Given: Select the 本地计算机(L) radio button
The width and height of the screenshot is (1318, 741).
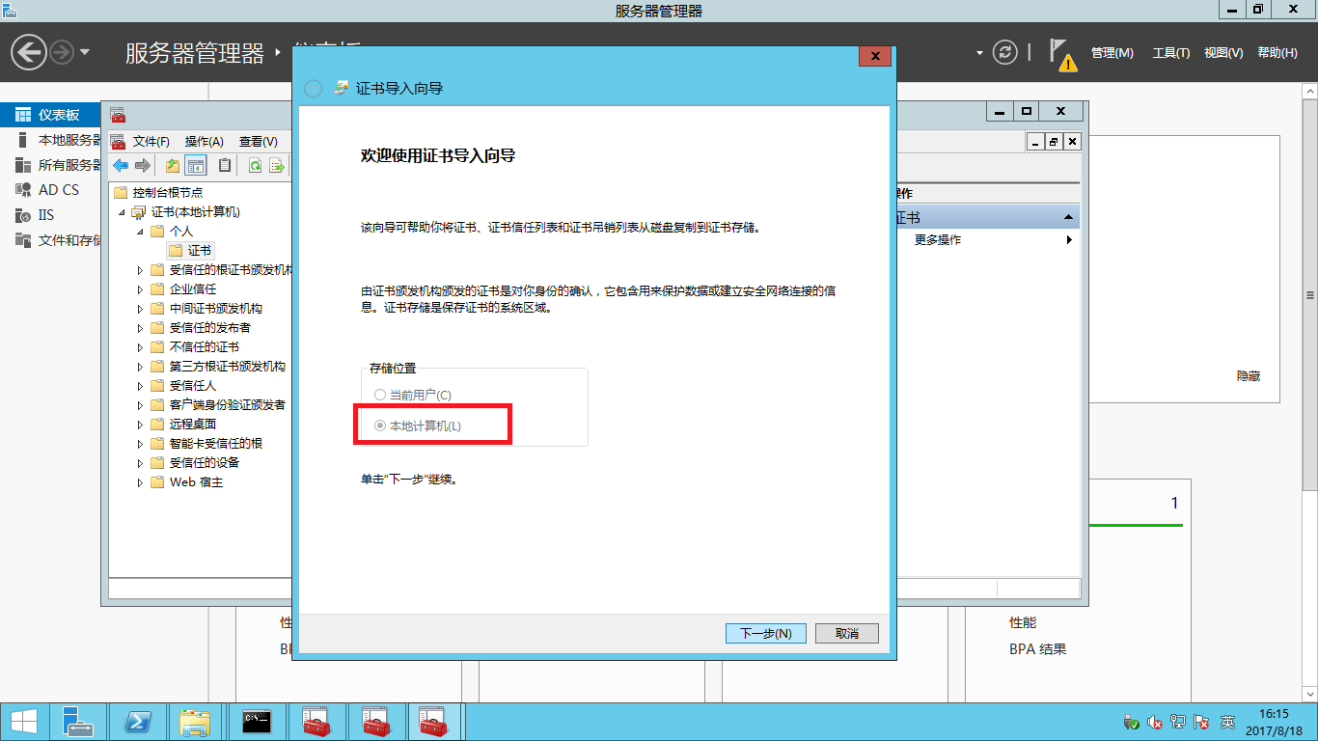Looking at the screenshot, I should coord(379,425).
